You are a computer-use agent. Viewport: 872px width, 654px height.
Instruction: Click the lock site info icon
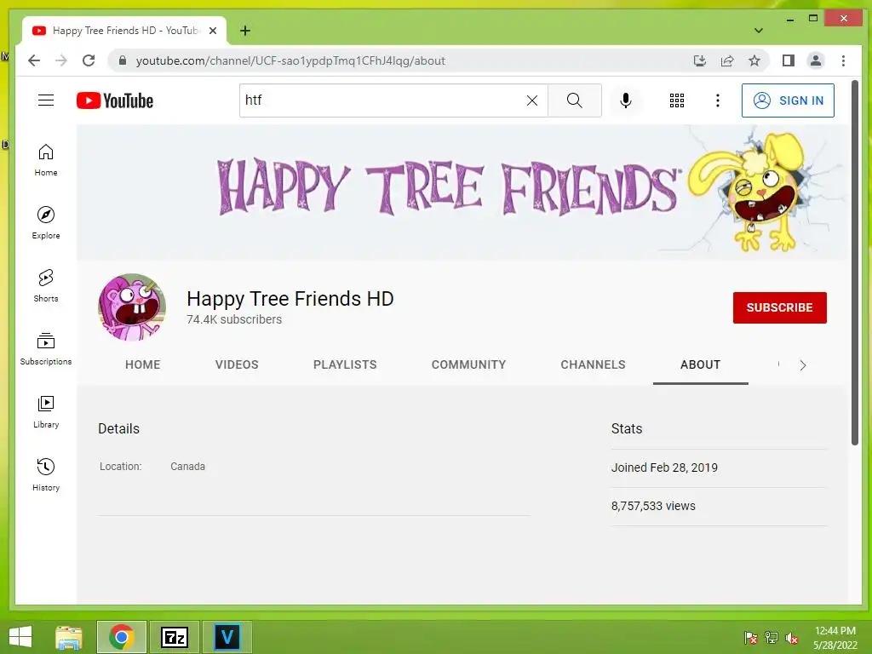point(123,60)
